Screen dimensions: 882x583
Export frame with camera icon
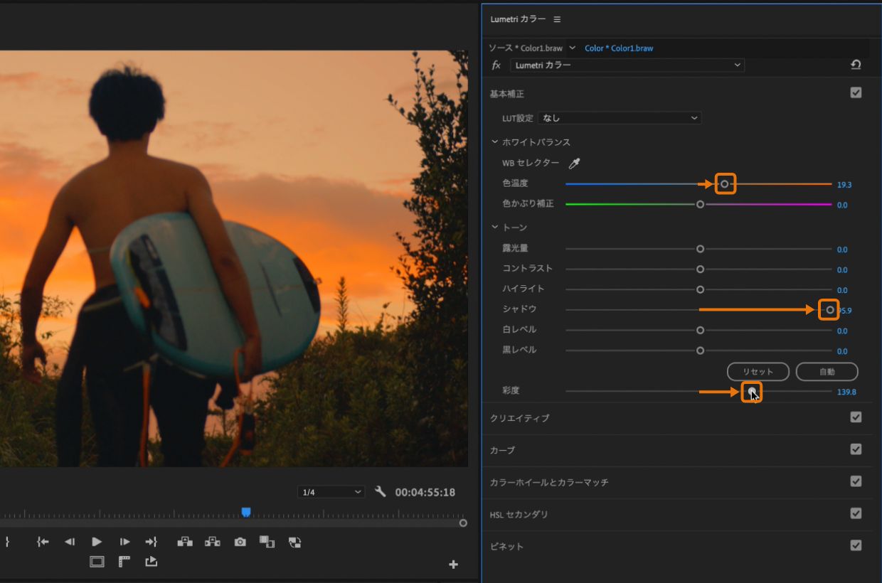[240, 542]
